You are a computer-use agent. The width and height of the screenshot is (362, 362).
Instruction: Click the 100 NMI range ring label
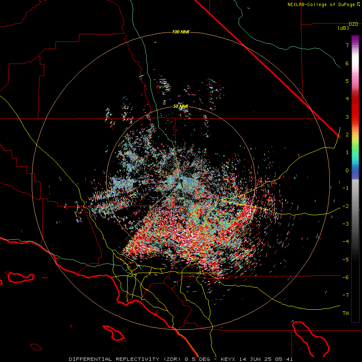click(181, 32)
